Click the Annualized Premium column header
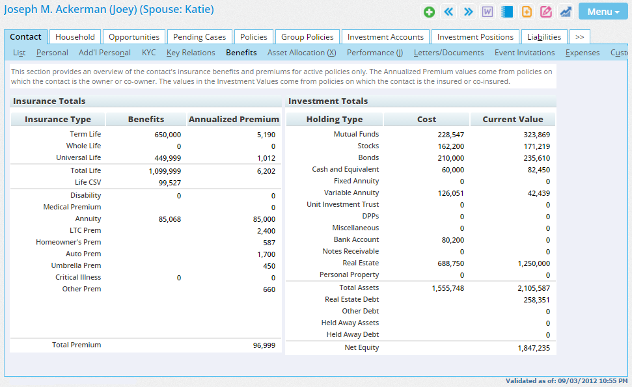This screenshot has height=387, width=632. tap(234, 120)
